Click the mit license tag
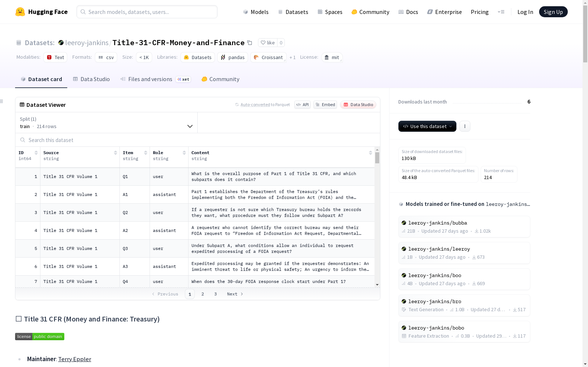The height and width of the screenshot is (367, 588). tap(332, 57)
